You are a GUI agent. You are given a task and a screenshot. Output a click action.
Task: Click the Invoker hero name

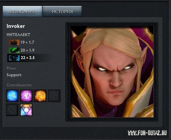pyautogui.click(x=16, y=26)
